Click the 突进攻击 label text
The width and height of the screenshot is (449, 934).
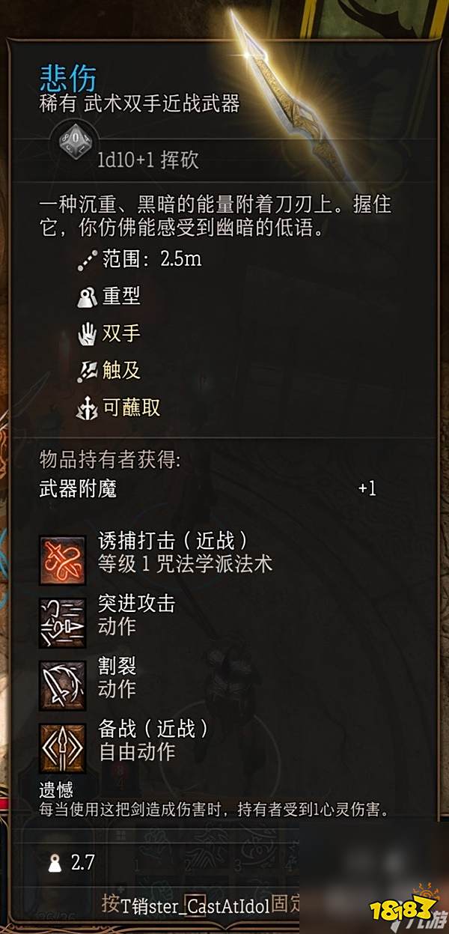coord(136,604)
